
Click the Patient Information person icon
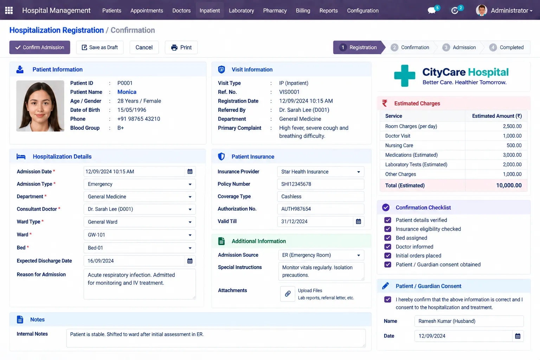(20, 70)
